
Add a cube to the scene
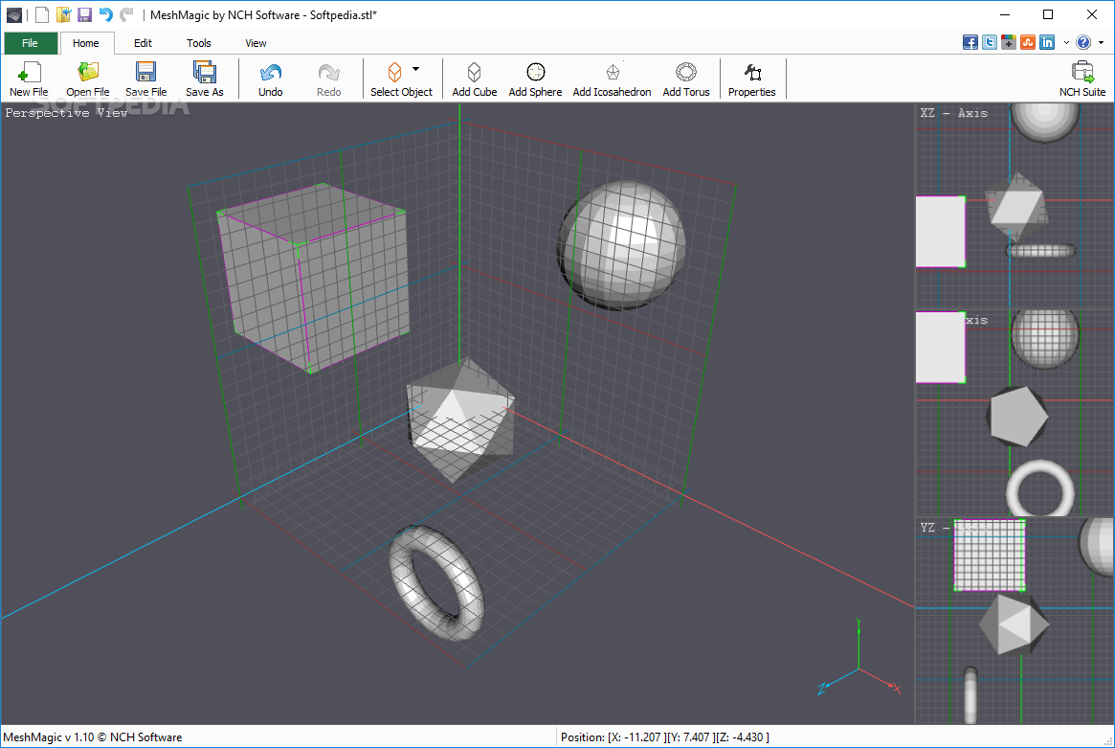point(475,79)
